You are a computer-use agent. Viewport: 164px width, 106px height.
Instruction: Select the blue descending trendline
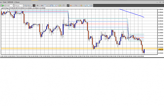[x=132, y=13]
